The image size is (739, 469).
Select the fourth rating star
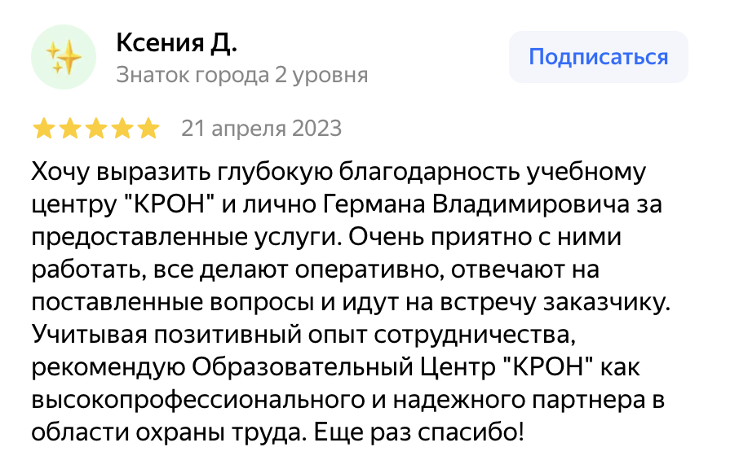pyautogui.click(x=122, y=129)
